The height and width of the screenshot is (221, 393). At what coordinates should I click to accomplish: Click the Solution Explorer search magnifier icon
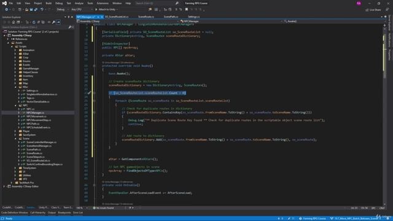click(x=70, y=27)
